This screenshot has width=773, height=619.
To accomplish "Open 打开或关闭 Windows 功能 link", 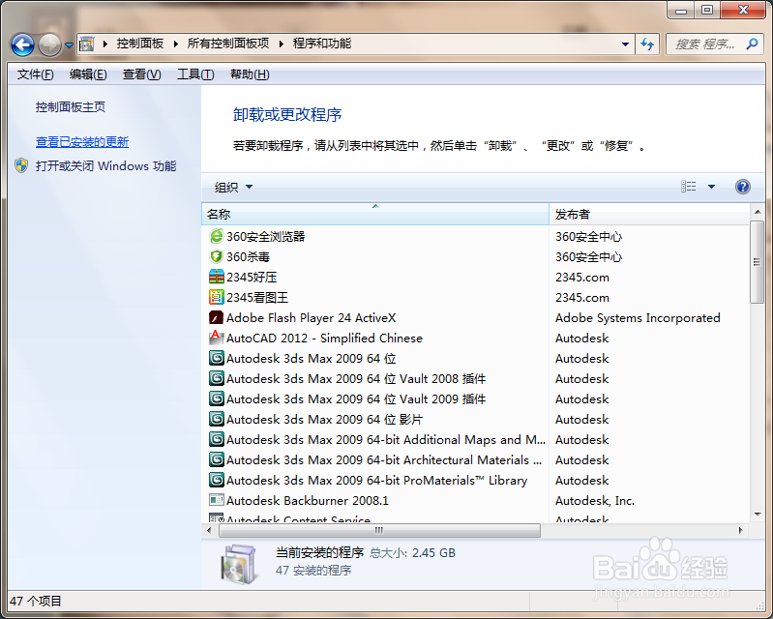I will click(105, 166).
